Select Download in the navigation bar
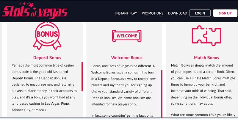This screenshot has width=238, height=119. pos(177,13)
